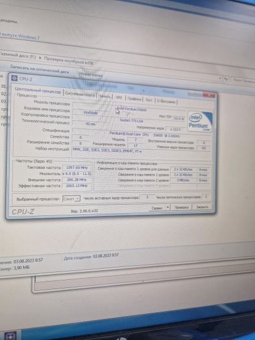Screen dimensions: 255x340
Task: Click the Закрыть button
Action: pos(202,207)
